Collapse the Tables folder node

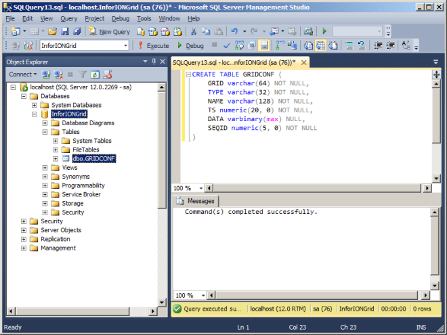click(45, 132)
